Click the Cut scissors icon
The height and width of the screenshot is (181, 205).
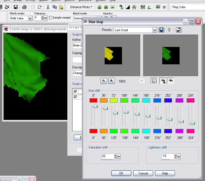(x=48, y=7)
